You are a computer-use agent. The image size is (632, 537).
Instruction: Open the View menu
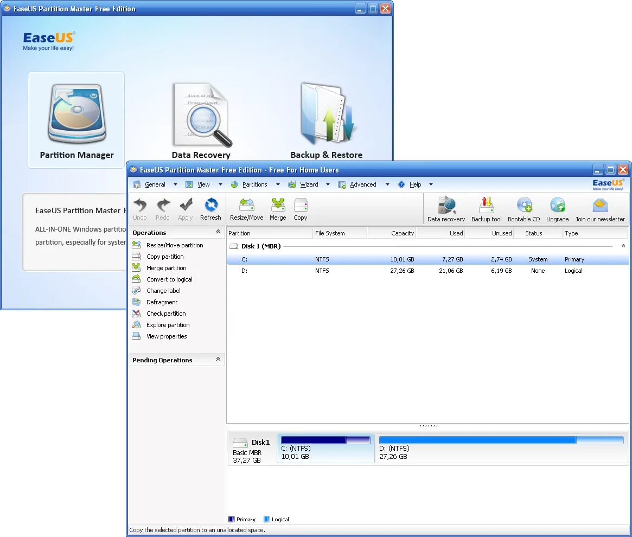tap(203, 184)
